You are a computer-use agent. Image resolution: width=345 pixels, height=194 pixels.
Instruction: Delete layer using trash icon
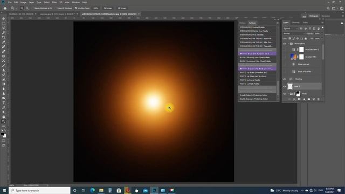coord(319,99)
